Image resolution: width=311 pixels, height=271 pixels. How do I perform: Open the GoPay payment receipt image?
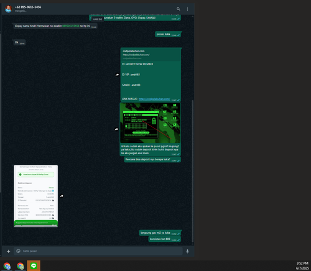(x=36, y=196)
